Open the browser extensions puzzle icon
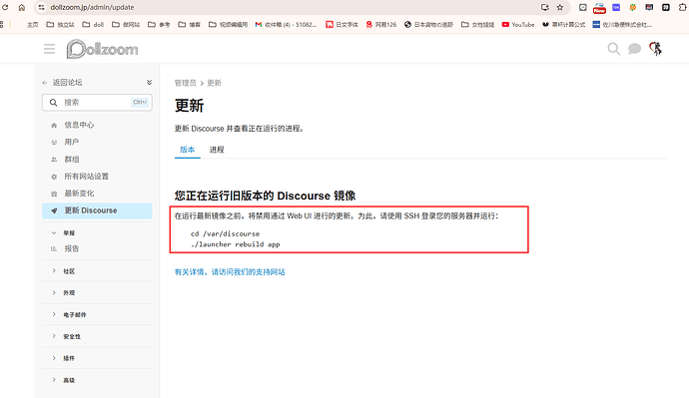 coord(682,7)
